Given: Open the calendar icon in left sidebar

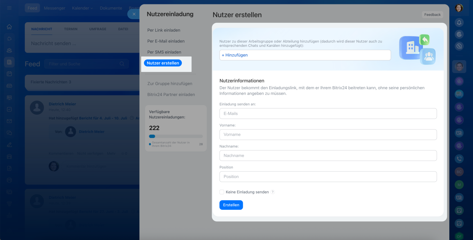Looking at the screenshot, I should pyautogui.click(x=9, y=74).
